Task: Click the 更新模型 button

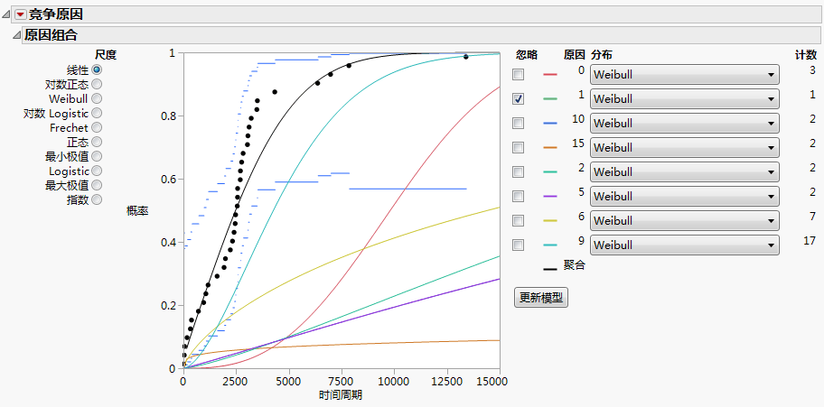Action: point(540,298)
